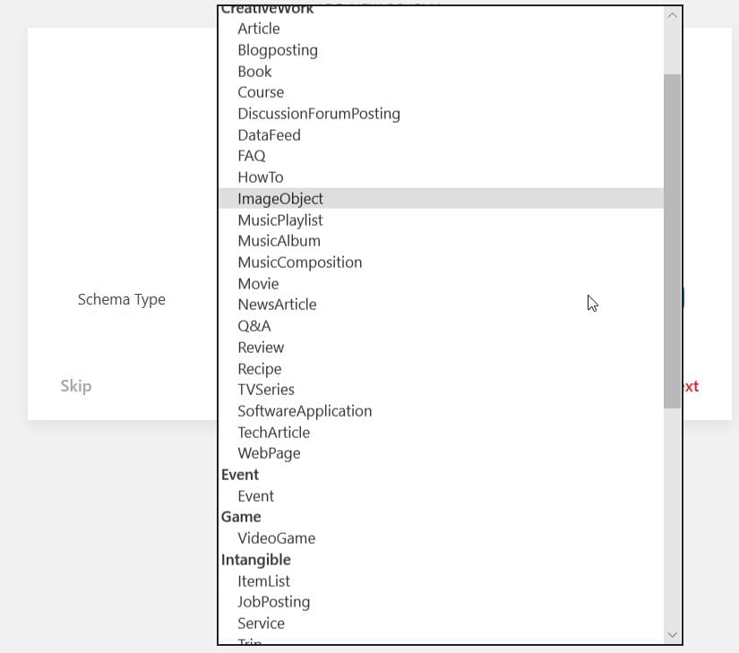This screenshot has height=653, width=739.
Task: Select the NewsArticle schema type
Action: [x=277, y=305]
